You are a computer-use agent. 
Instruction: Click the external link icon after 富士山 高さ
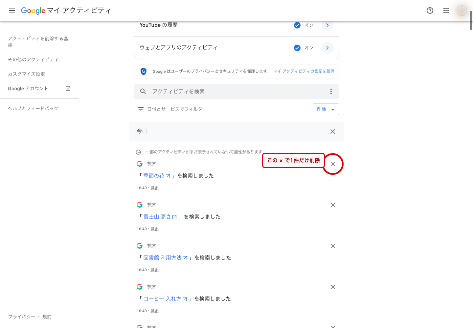click(x=174, y=217)
